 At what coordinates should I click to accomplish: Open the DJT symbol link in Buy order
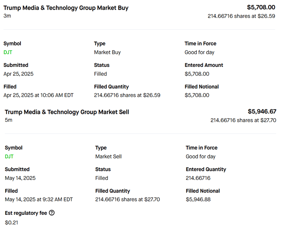8,52
